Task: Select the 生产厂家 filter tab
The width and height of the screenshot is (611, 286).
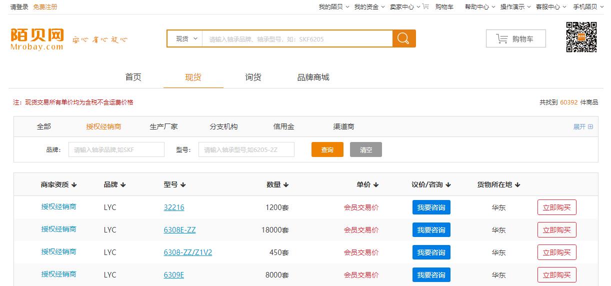Action: (163, 127)
